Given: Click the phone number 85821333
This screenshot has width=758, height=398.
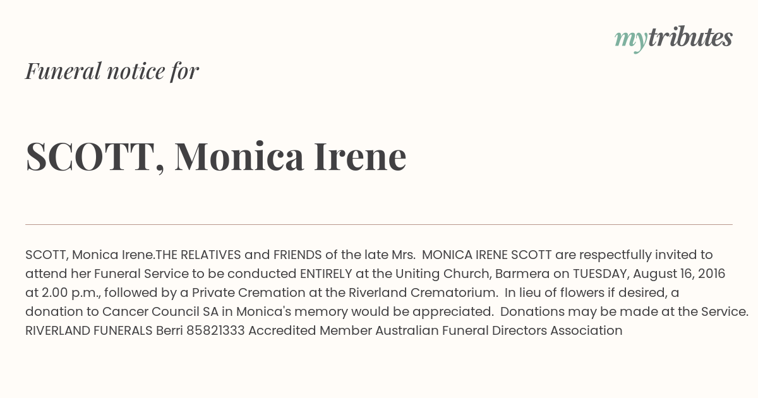Looking at the screenshot, I should (215, 330).
